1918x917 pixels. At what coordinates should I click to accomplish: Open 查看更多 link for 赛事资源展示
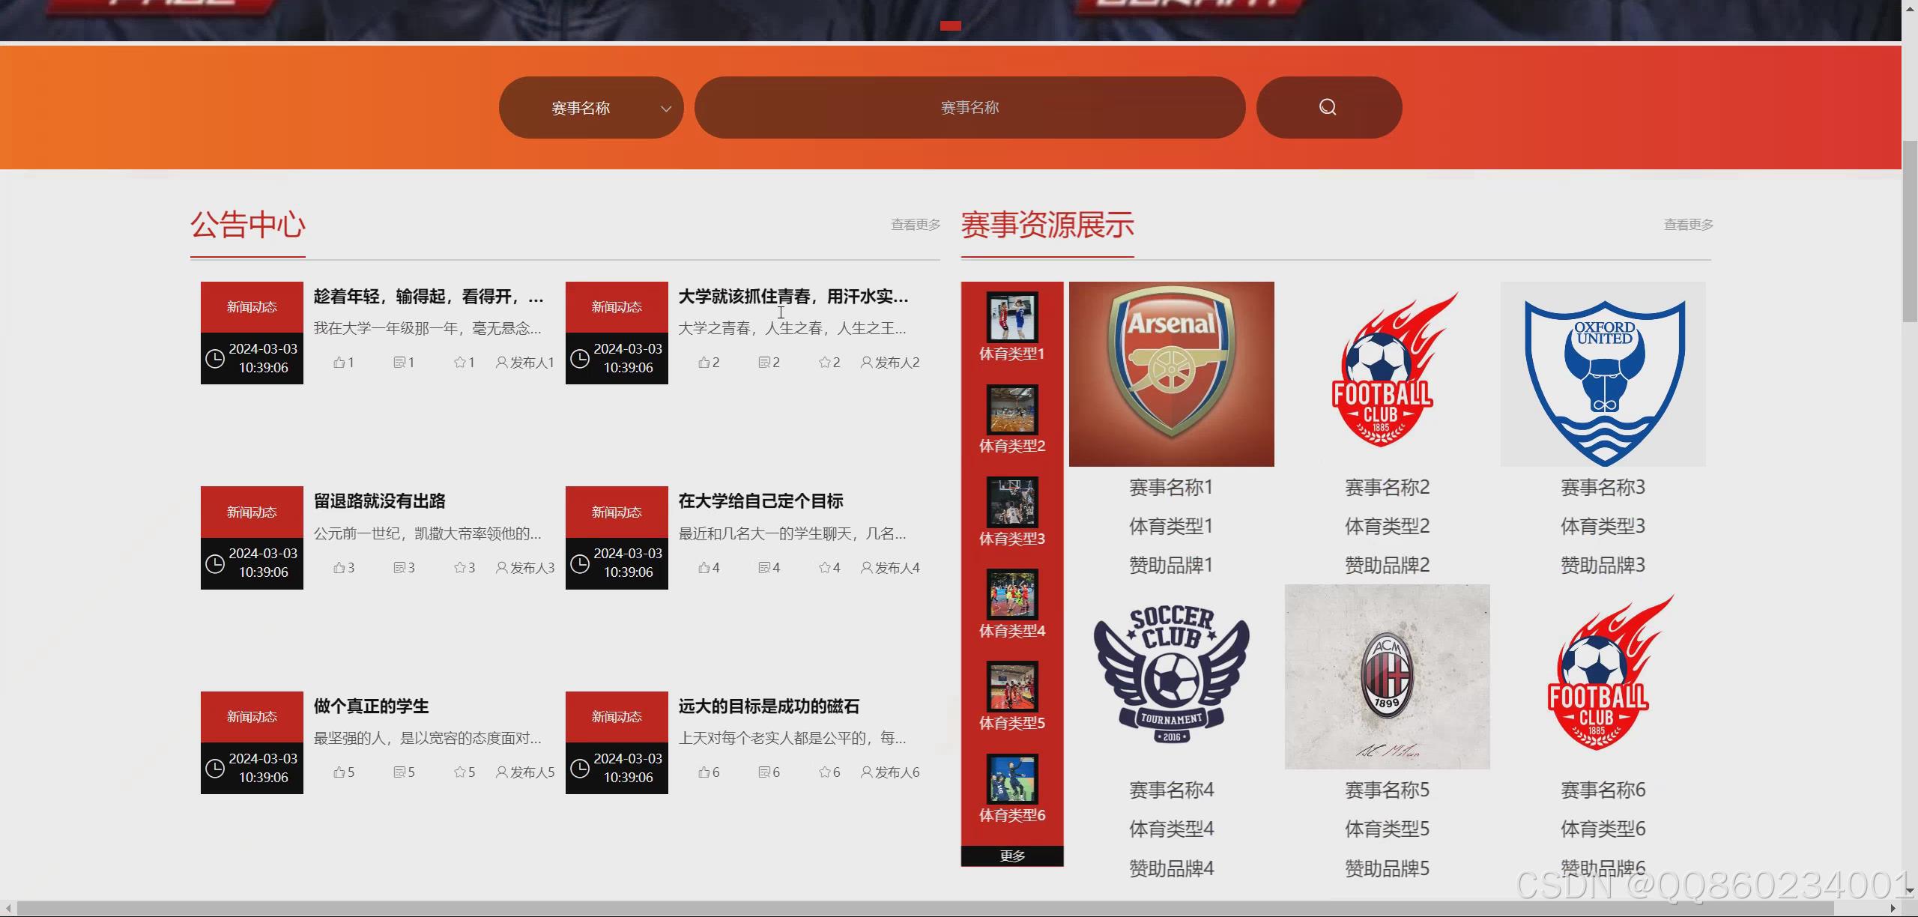[1688, 225]
